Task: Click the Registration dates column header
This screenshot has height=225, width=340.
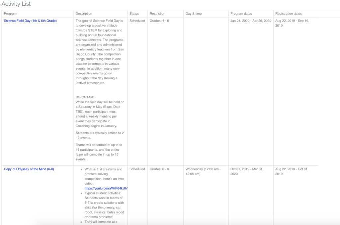Action: (289, 13)
